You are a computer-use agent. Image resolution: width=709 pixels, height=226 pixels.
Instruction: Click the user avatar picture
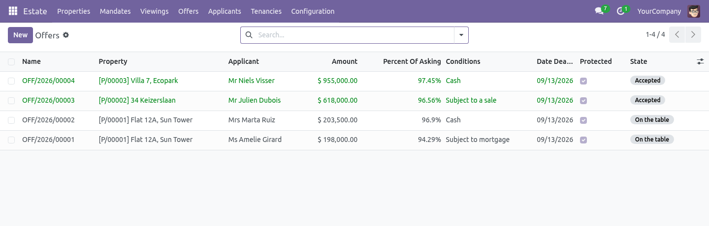click(694, 11)
